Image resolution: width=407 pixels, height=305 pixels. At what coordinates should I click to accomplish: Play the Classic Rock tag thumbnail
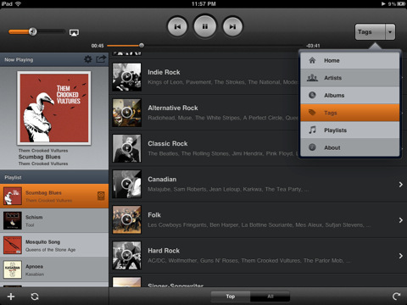click(127, 148)
